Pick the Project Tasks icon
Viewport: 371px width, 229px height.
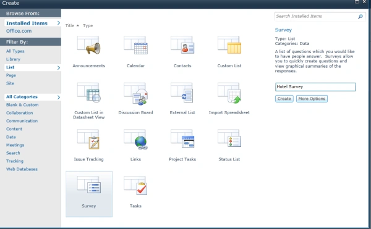(182, 138)
